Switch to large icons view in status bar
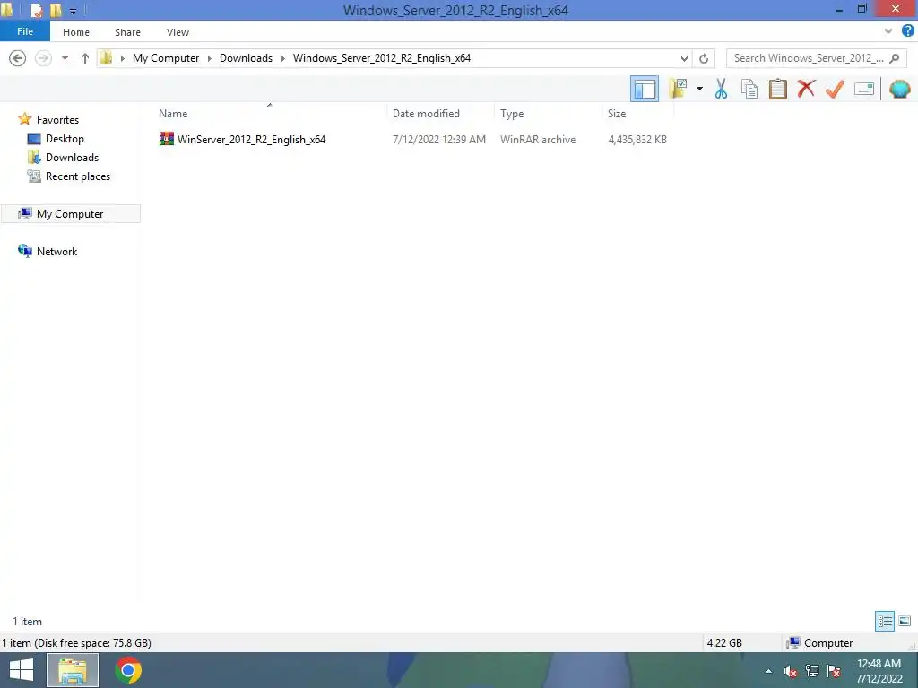 point(905,621)
